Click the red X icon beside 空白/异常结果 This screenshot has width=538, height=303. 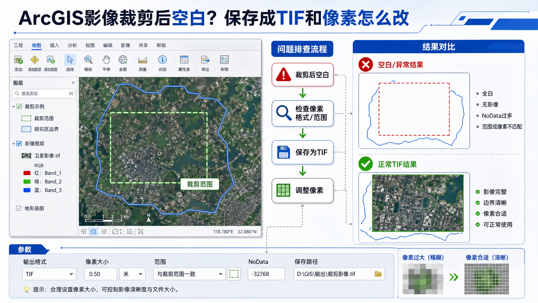(x=366, y=65)
